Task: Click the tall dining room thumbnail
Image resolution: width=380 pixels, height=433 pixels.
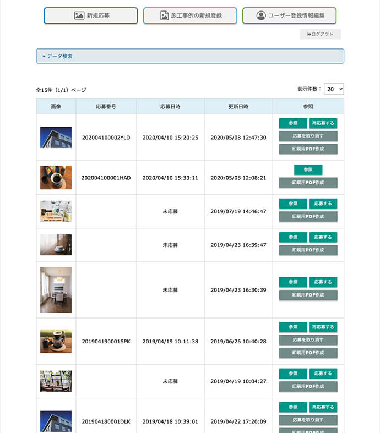Action: point(56,290)
